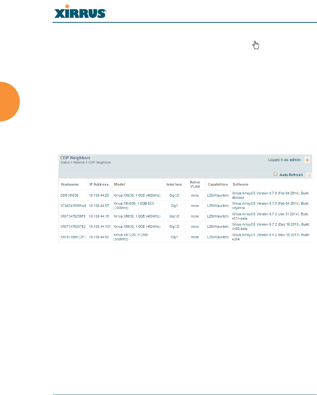This screenshot has width=317, height=395.
Task: Click IP address 10.100.44.60
Action: [x=99, y=237]
